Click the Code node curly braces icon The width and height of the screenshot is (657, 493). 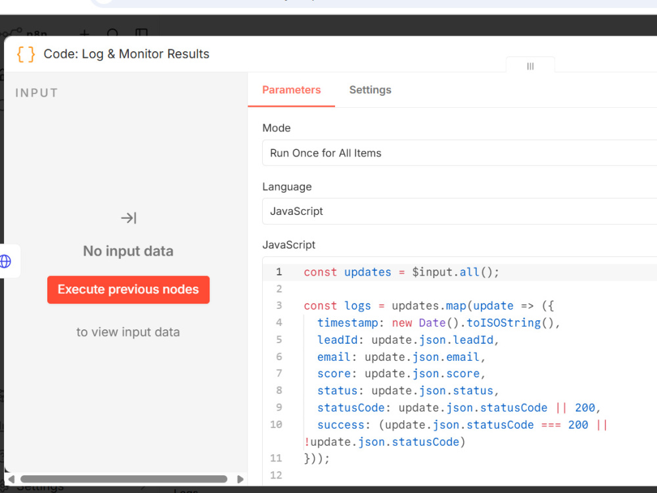(x=26, y=55)
